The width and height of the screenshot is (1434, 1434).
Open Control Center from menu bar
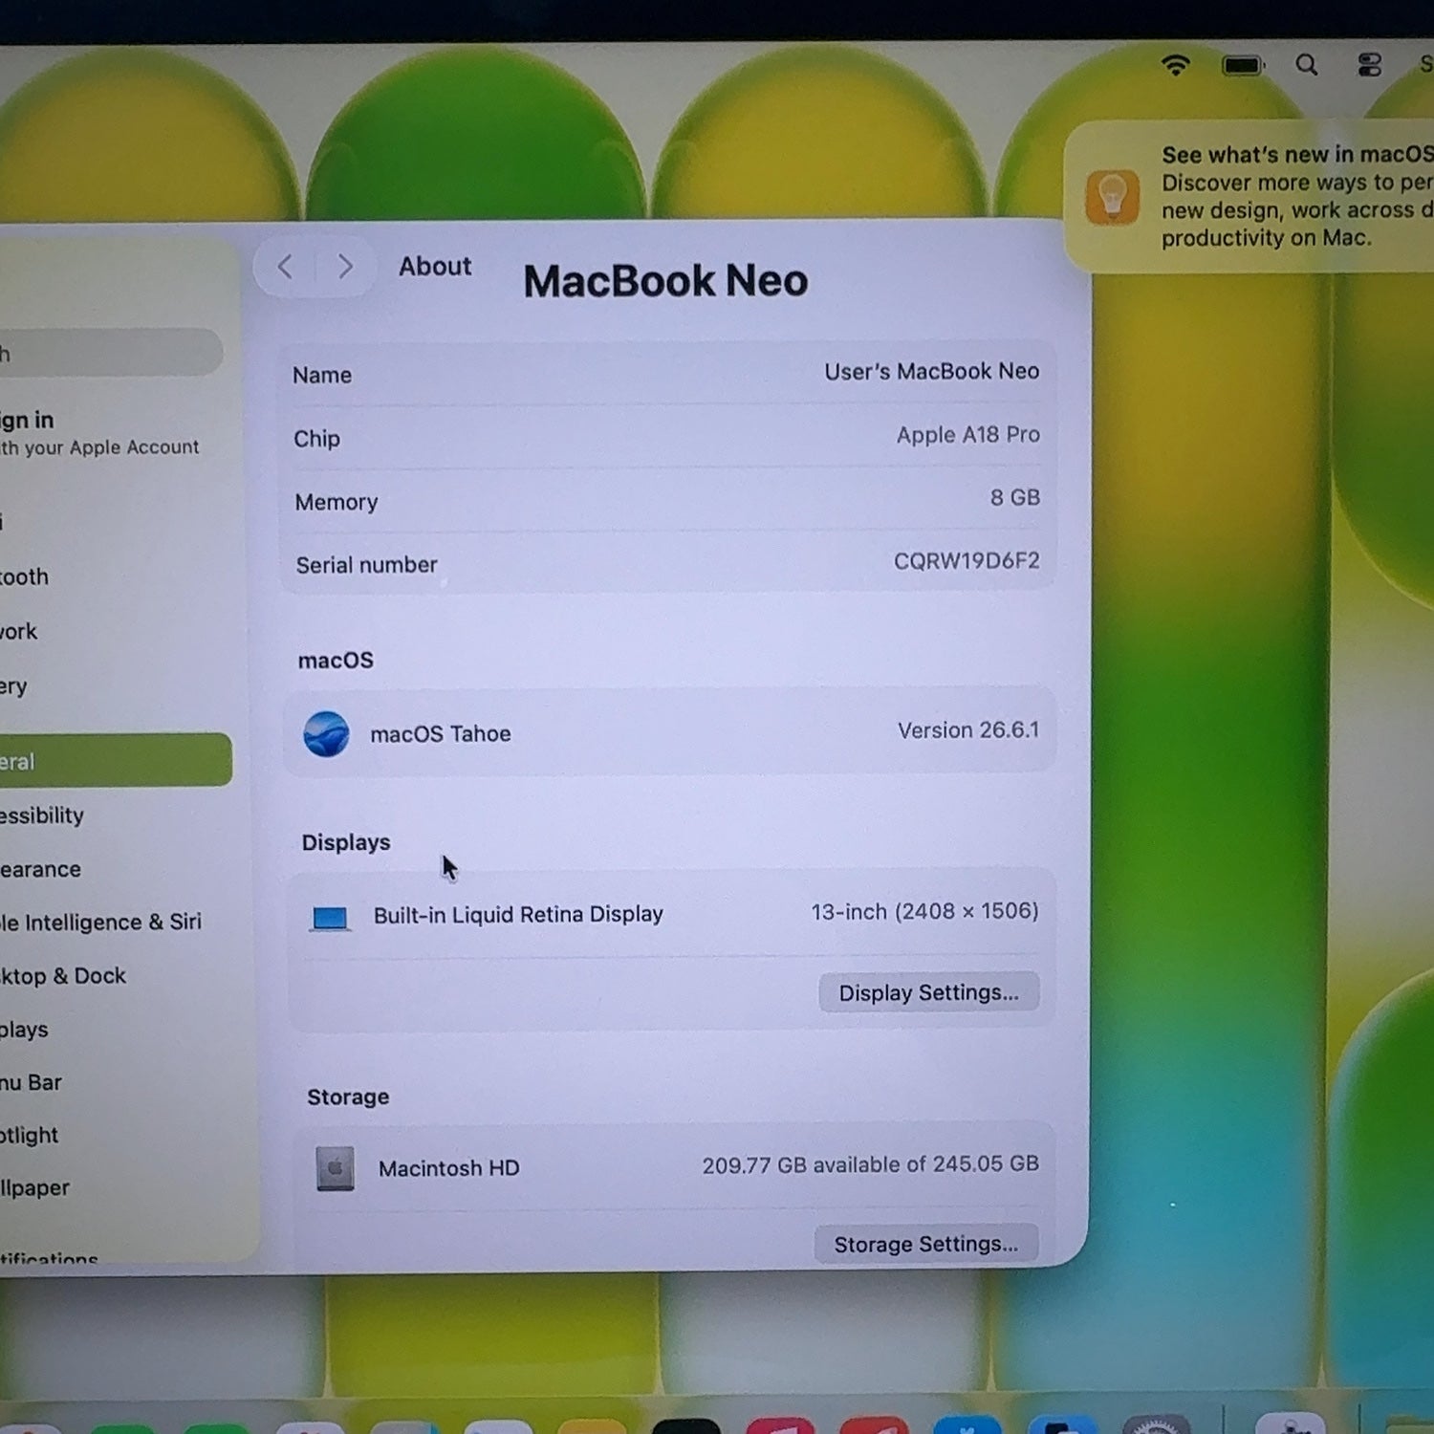click(1370, 65)
